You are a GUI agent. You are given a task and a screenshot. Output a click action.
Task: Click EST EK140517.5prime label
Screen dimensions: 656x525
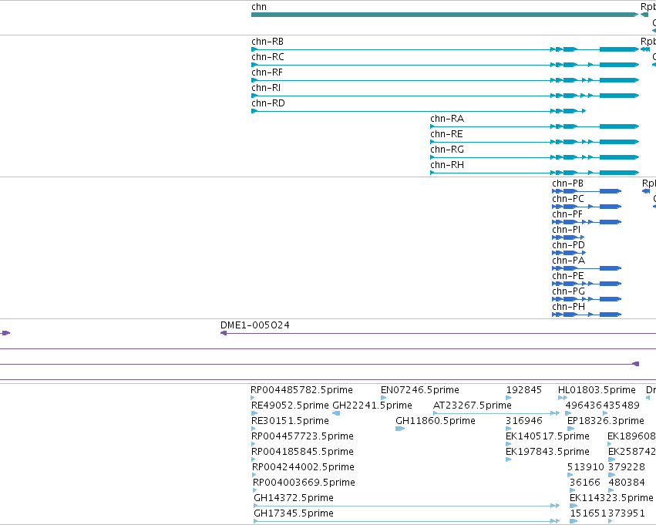coord(547,437)
